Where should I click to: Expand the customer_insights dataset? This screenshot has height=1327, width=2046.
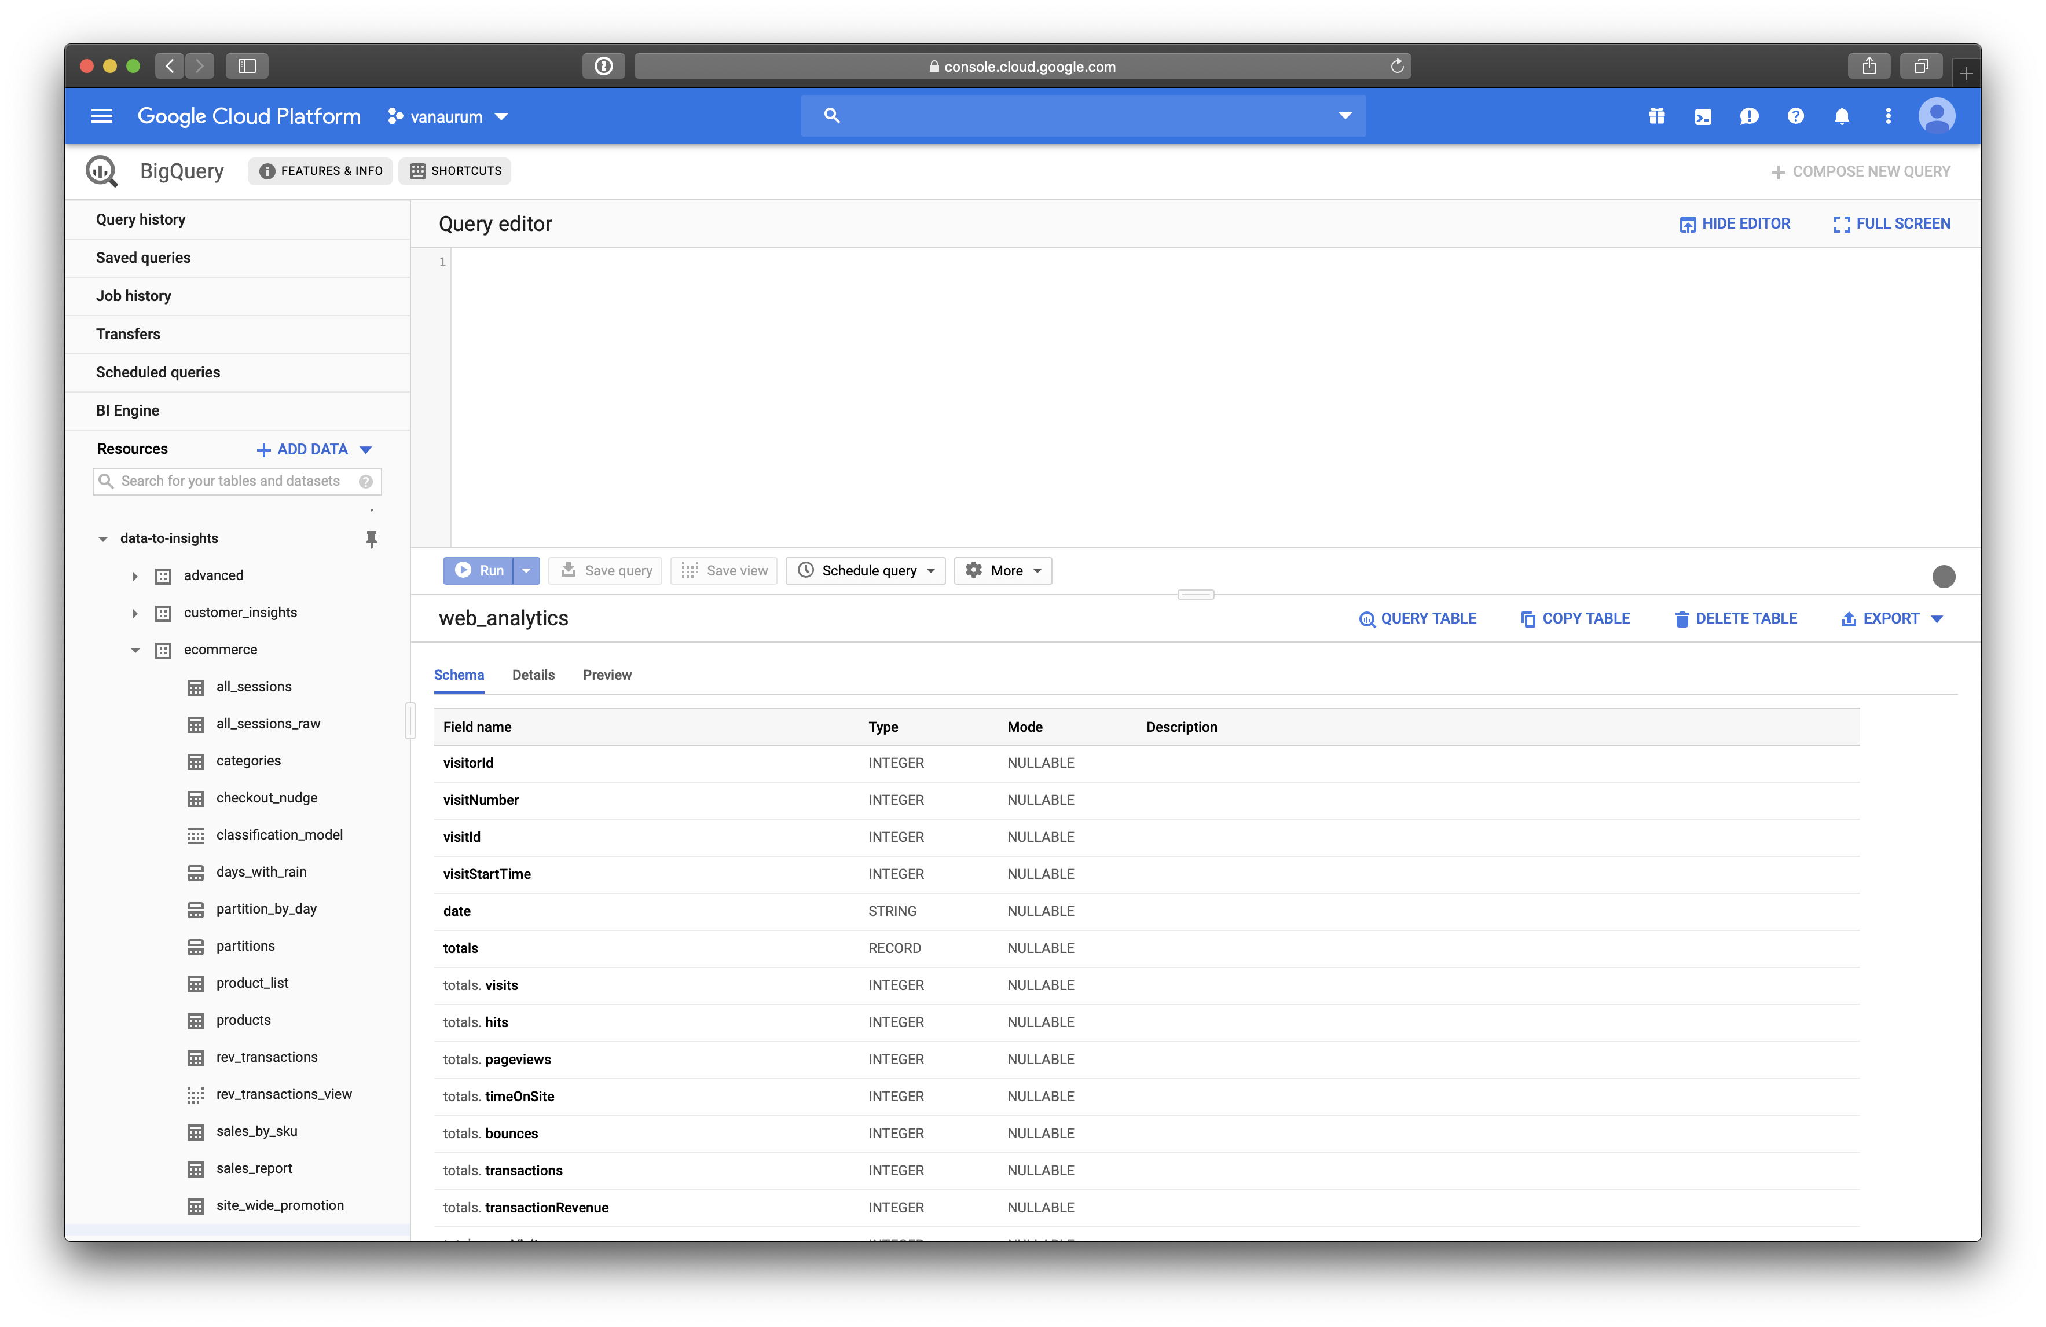134,614
